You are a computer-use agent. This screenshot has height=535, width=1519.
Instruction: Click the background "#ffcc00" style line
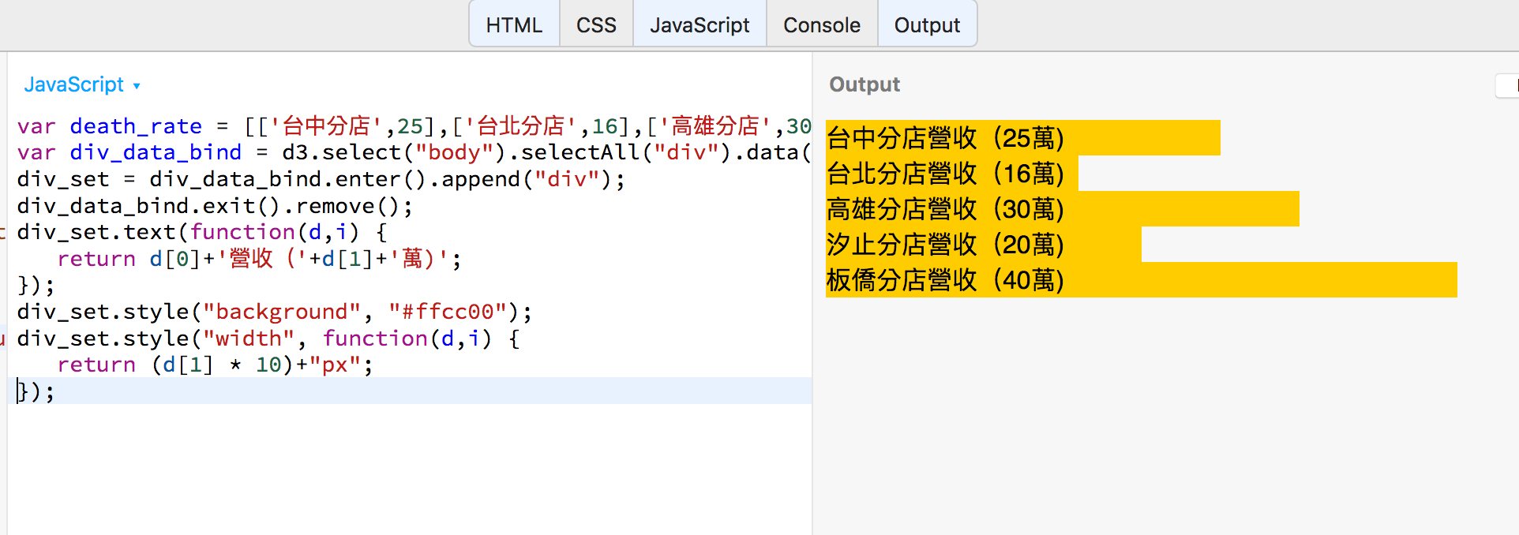coord(275,312)
